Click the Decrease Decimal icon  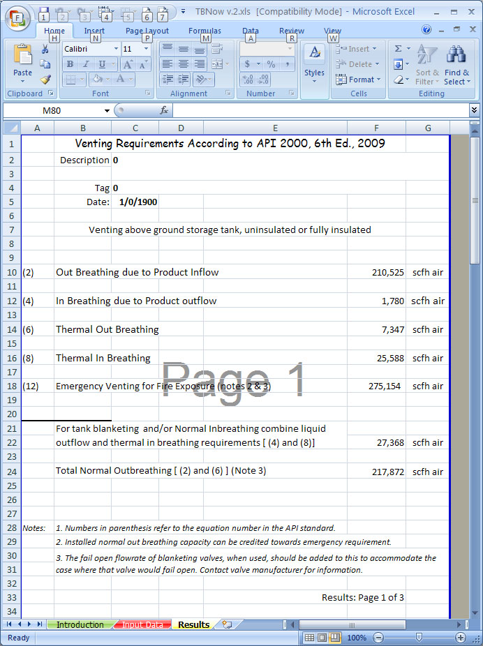pyautogui.click(x=262, y=79)
